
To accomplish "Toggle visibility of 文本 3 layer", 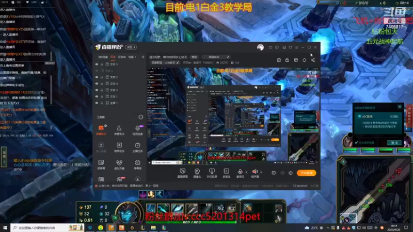I will pyautogui.click(x=97, y=90).
